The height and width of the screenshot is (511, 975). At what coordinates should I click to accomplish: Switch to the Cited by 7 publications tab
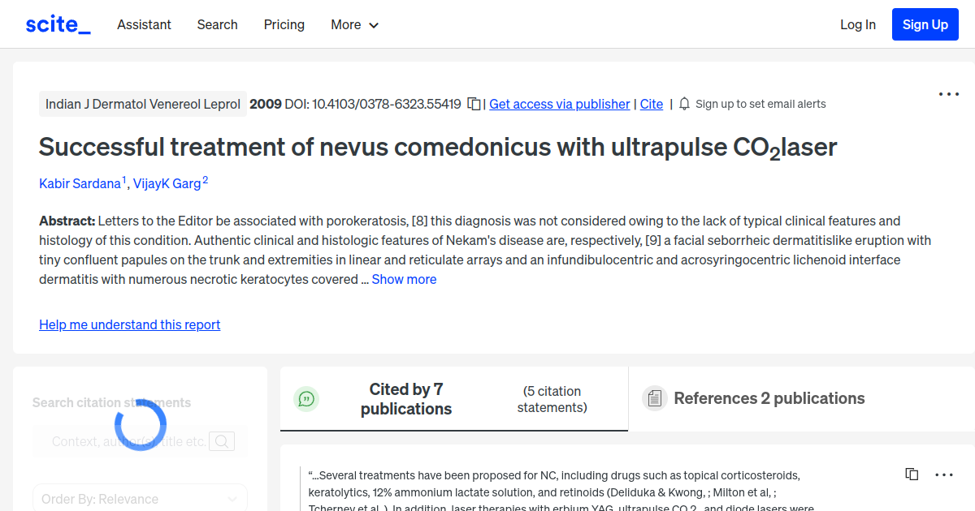406,398
